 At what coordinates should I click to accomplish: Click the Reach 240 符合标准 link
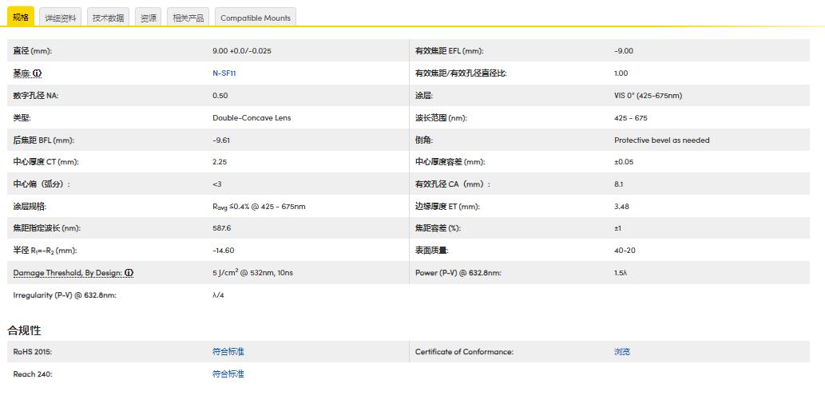point(228,373)
